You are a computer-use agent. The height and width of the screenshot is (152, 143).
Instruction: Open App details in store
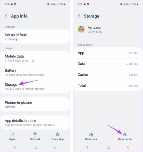pyautogui.click(x=35, y=122)
